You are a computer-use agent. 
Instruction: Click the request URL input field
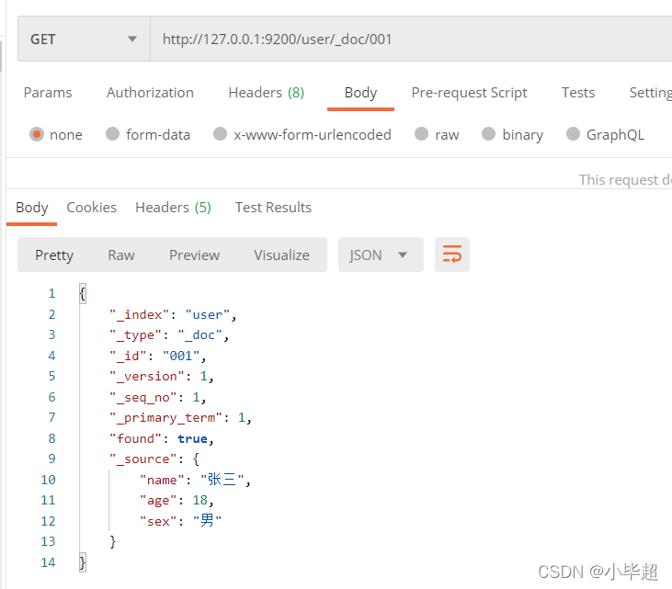click(411, 39)
